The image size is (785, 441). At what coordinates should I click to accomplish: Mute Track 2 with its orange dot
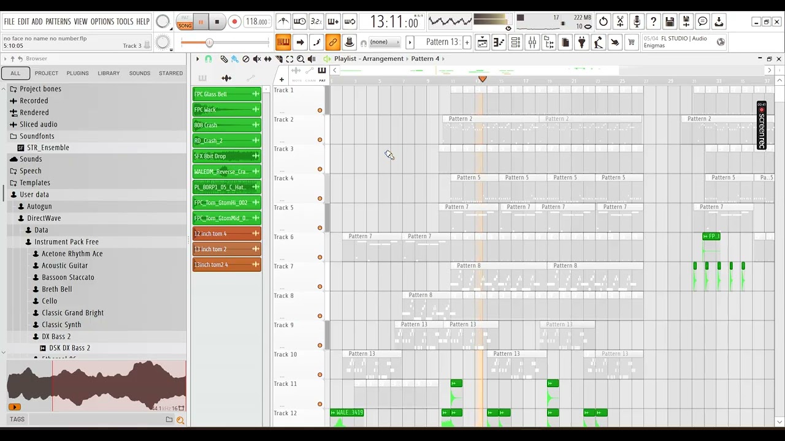pyautogui.click(x=320, y=140)
